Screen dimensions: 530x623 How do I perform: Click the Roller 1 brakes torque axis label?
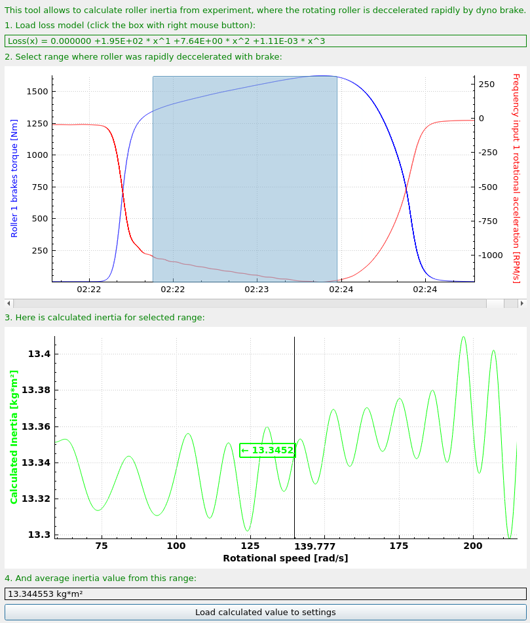coord(14,178)
